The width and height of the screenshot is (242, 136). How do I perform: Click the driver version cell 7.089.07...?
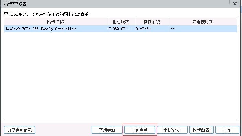pyautogui.click(x=121, y=29)
